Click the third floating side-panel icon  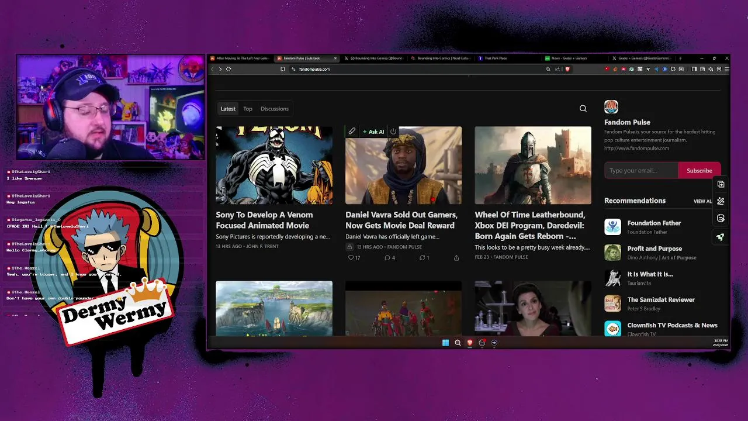(721, 218)
